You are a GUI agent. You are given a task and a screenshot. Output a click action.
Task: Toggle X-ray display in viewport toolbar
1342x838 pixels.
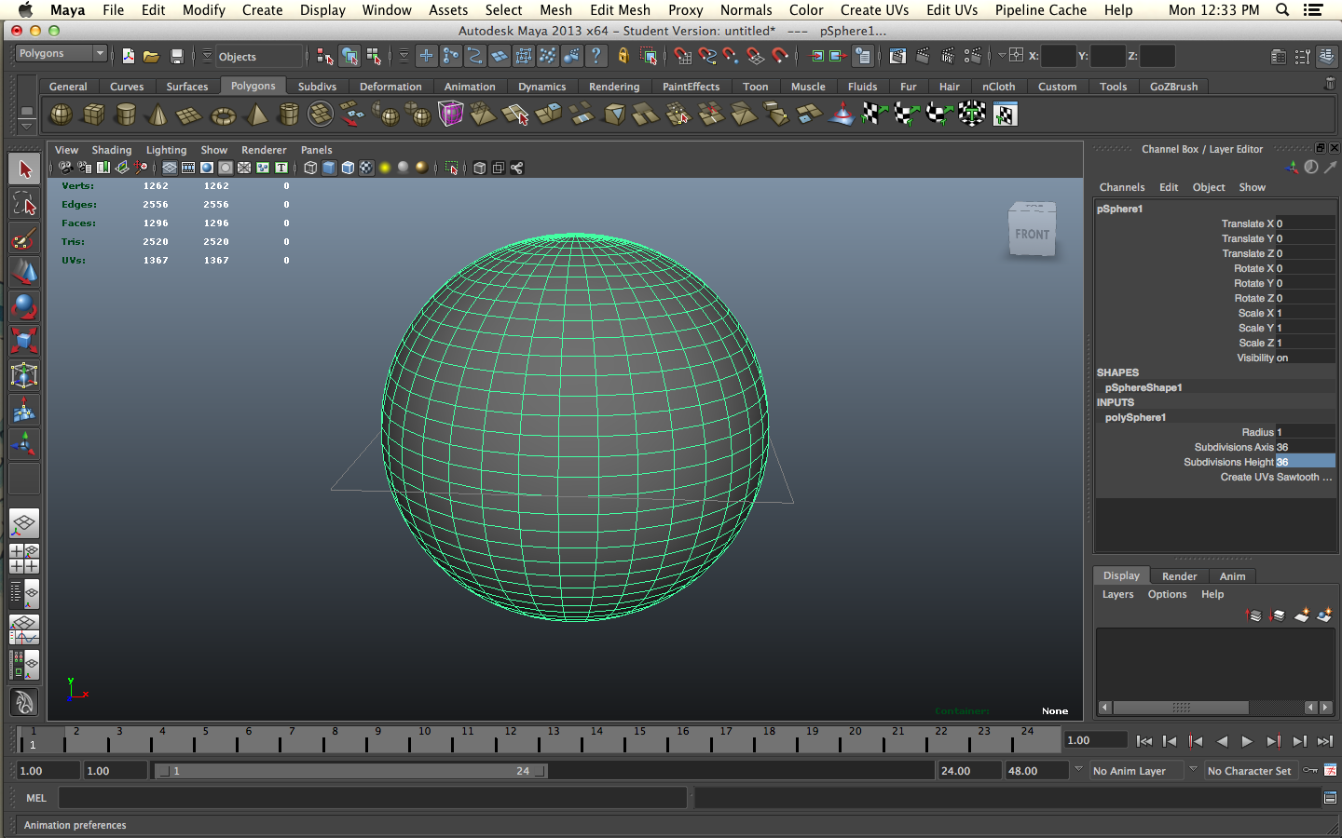coord(480,168)
